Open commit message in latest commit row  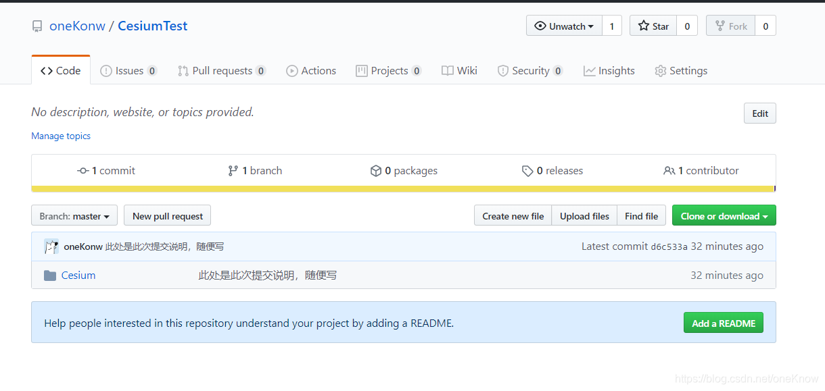point(165,246)
